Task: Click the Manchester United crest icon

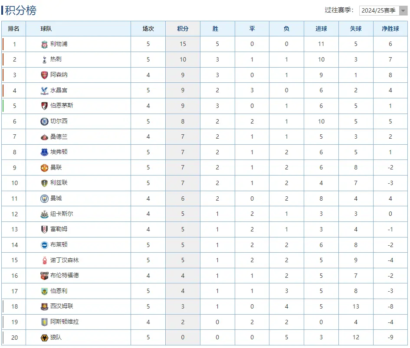Action: 44,168
